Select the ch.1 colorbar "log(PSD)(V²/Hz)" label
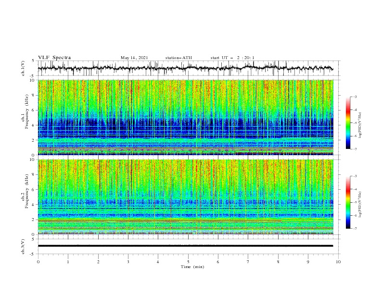The width and height of the screenshot is (381, 294). (360, 125)
